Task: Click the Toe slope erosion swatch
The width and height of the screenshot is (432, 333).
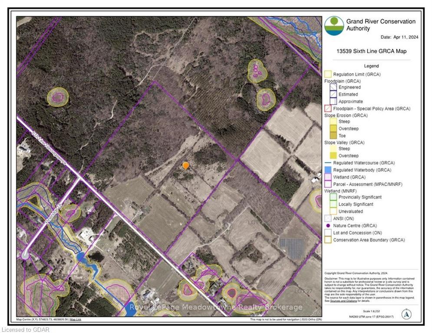Action: [333, 135]
